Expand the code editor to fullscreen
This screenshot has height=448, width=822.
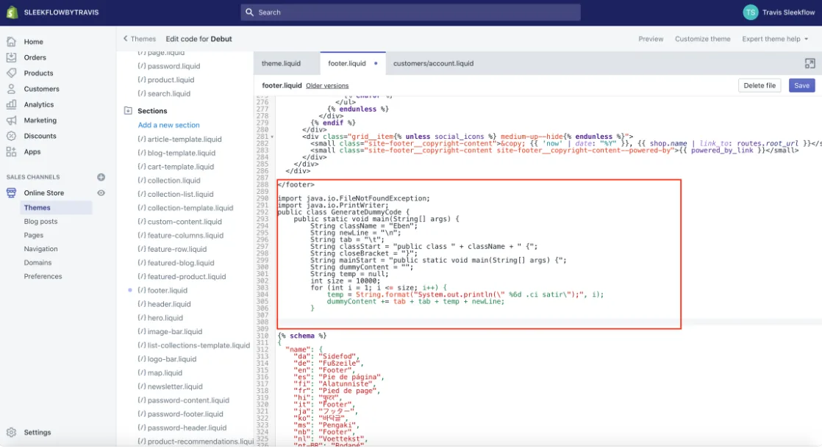[x=810, y=63]
